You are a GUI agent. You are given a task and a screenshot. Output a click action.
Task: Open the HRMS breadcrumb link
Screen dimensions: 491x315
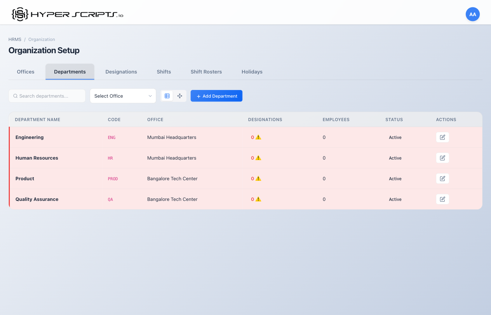pyautogui.click(x=15, y=39)
